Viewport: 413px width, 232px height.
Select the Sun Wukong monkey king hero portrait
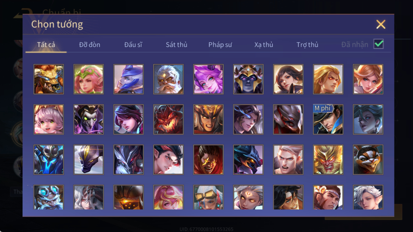(328, 160)
